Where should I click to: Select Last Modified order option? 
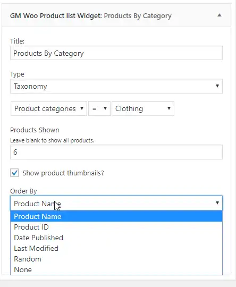(116, 248)
